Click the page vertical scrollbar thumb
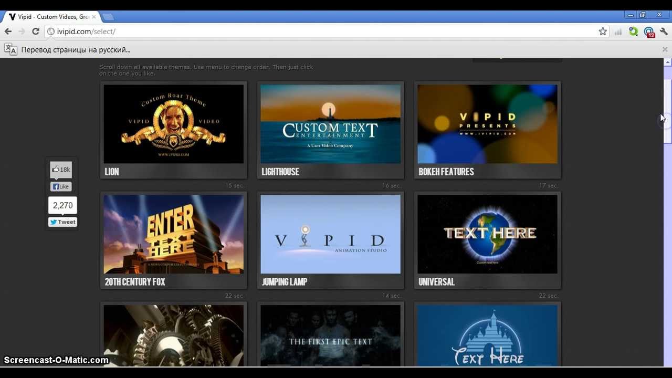Screen dimensions: 672x378 pyautogui.click(x=668, y=111)
